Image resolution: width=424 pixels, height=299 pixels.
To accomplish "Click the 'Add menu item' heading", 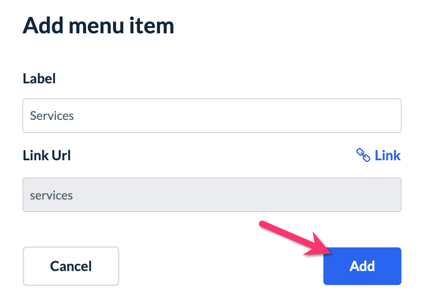I will 98,25.
